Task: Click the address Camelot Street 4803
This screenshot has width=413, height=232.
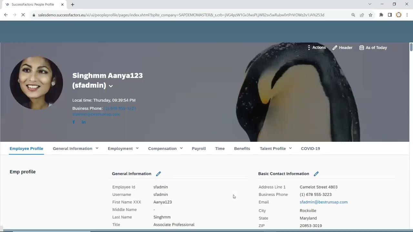Action: pyautogui.click(x=319, y=187)
